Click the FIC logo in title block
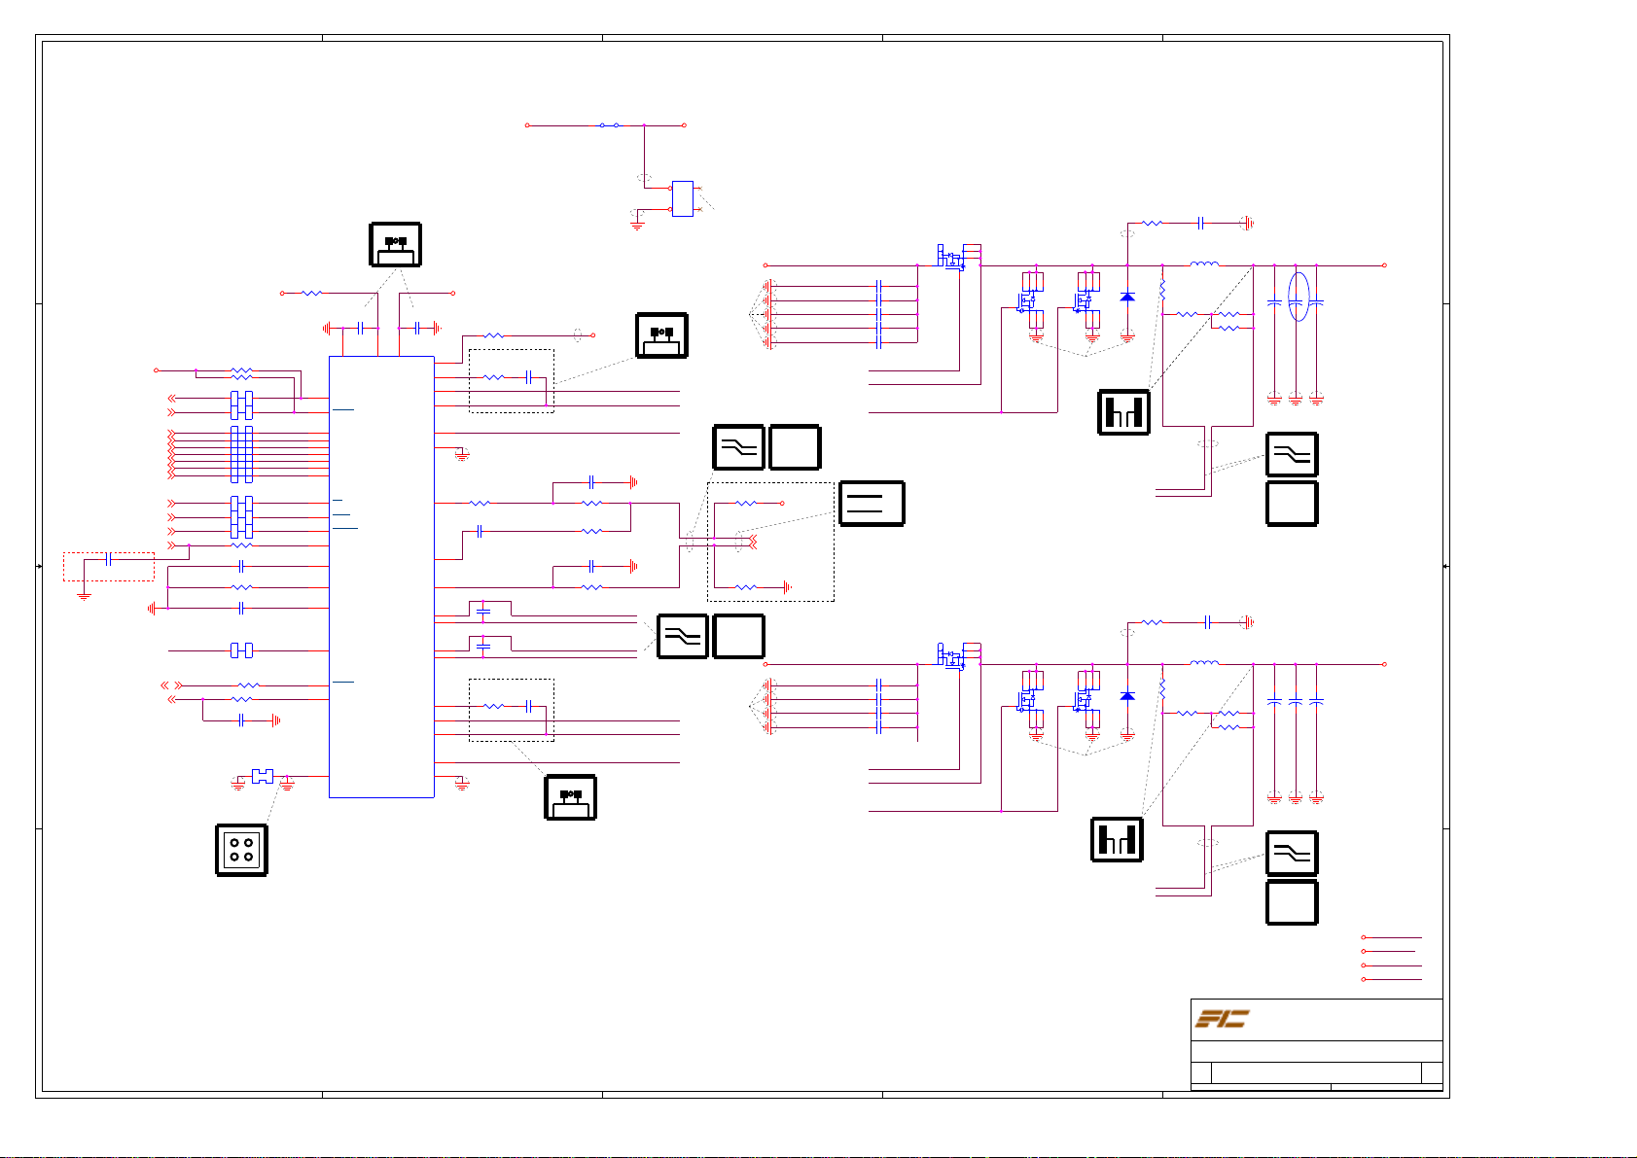 (1222, 1019)
